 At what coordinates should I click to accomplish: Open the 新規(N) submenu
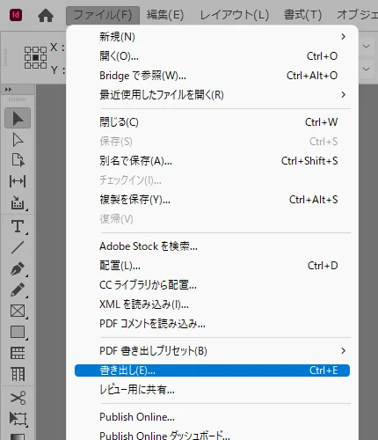pos(212,37)
